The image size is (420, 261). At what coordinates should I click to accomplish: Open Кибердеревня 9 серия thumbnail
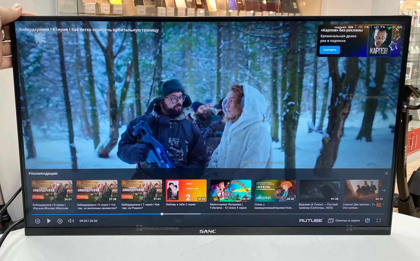tap(52, 191)
